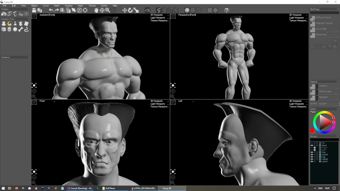
Task: Click the help question mark icon
Action: [x=227, y=10]
